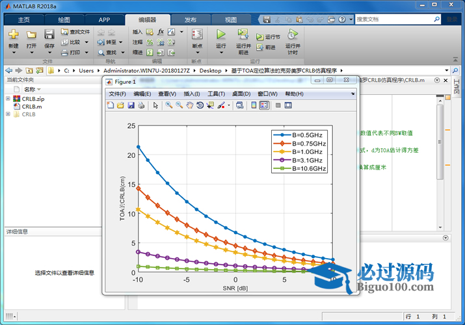The width and height of the screenshot is (465, 325).
Task: Expand the CRLB.zip tree item
Action: point(8,99)
